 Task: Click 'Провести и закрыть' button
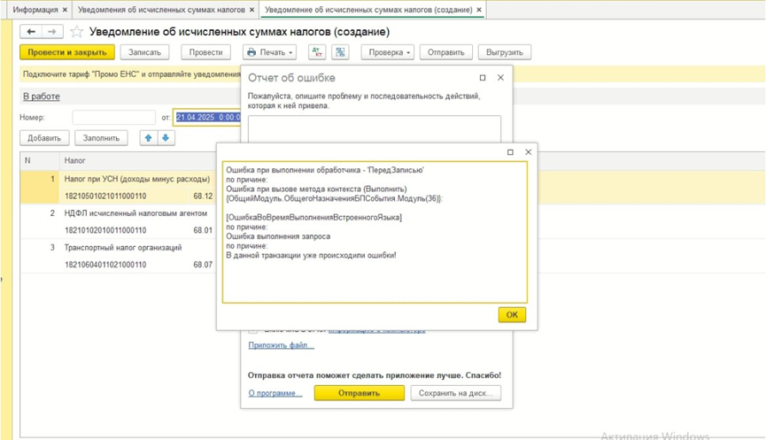(x=67, y=52)
